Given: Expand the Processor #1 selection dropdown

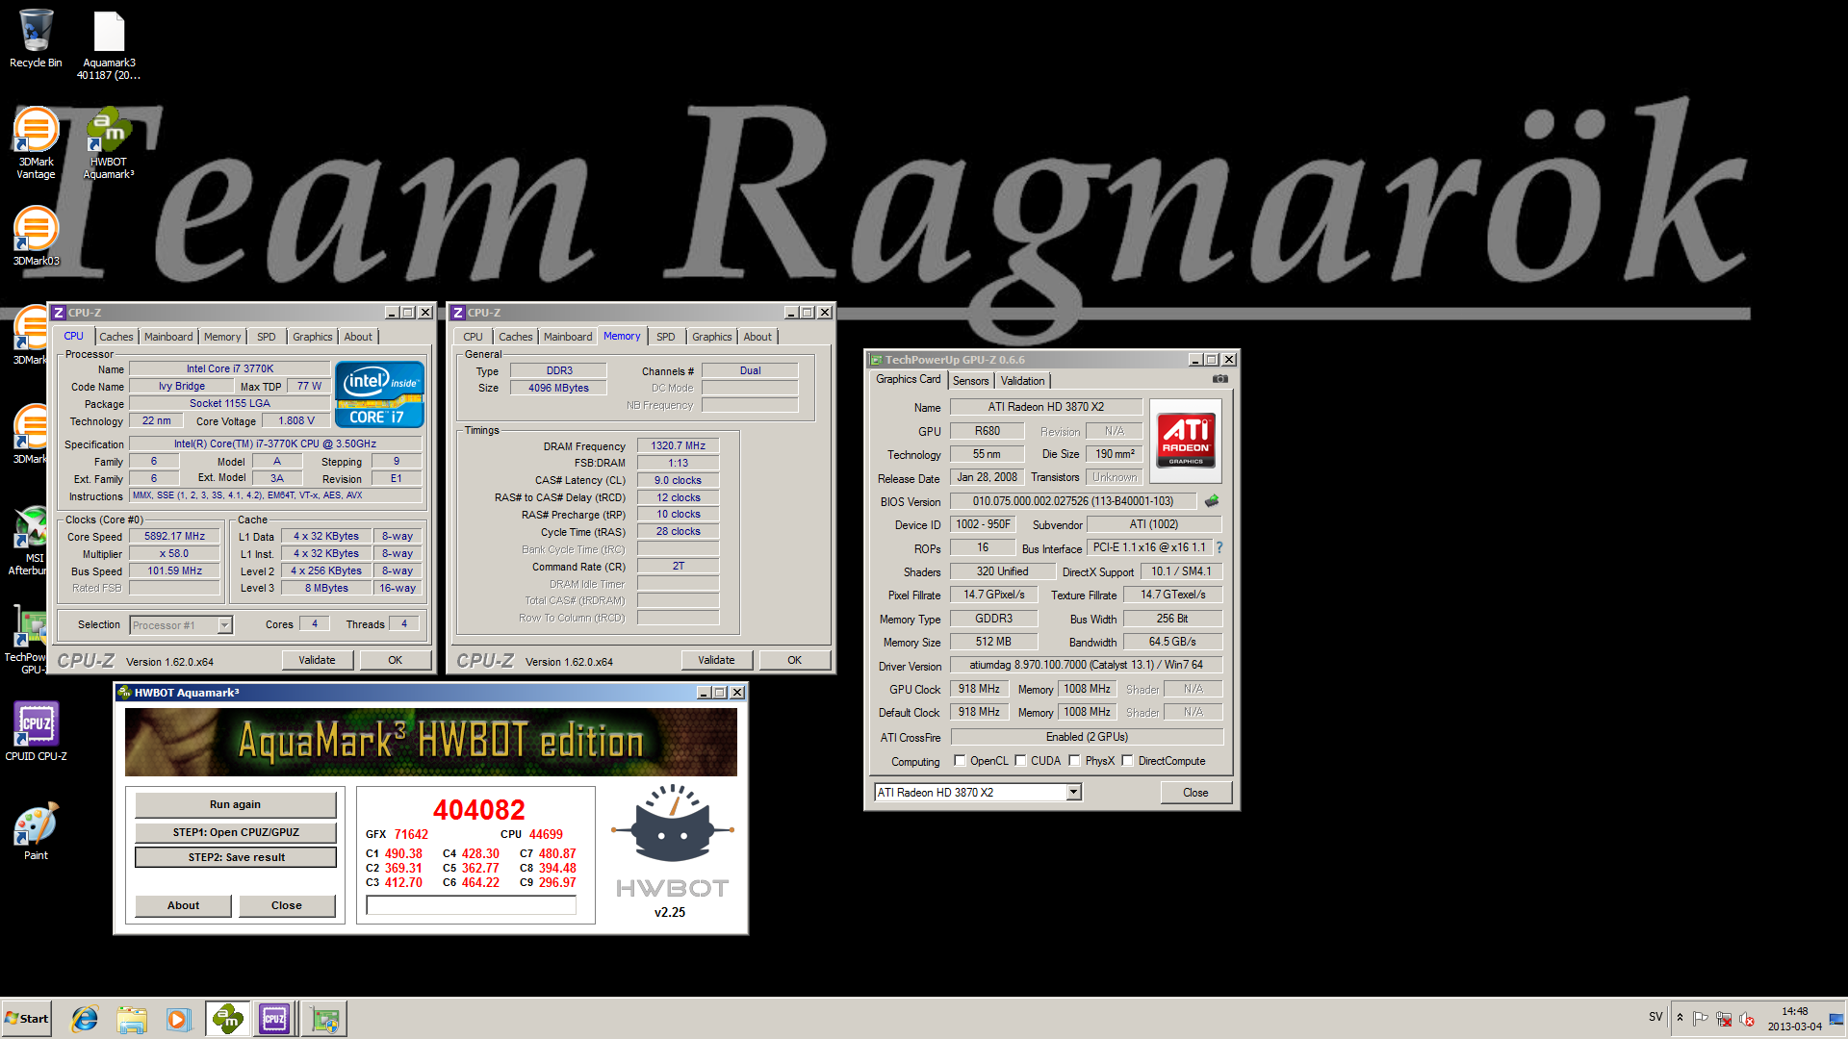Looking at the screenshot, I should coord(224,625).
